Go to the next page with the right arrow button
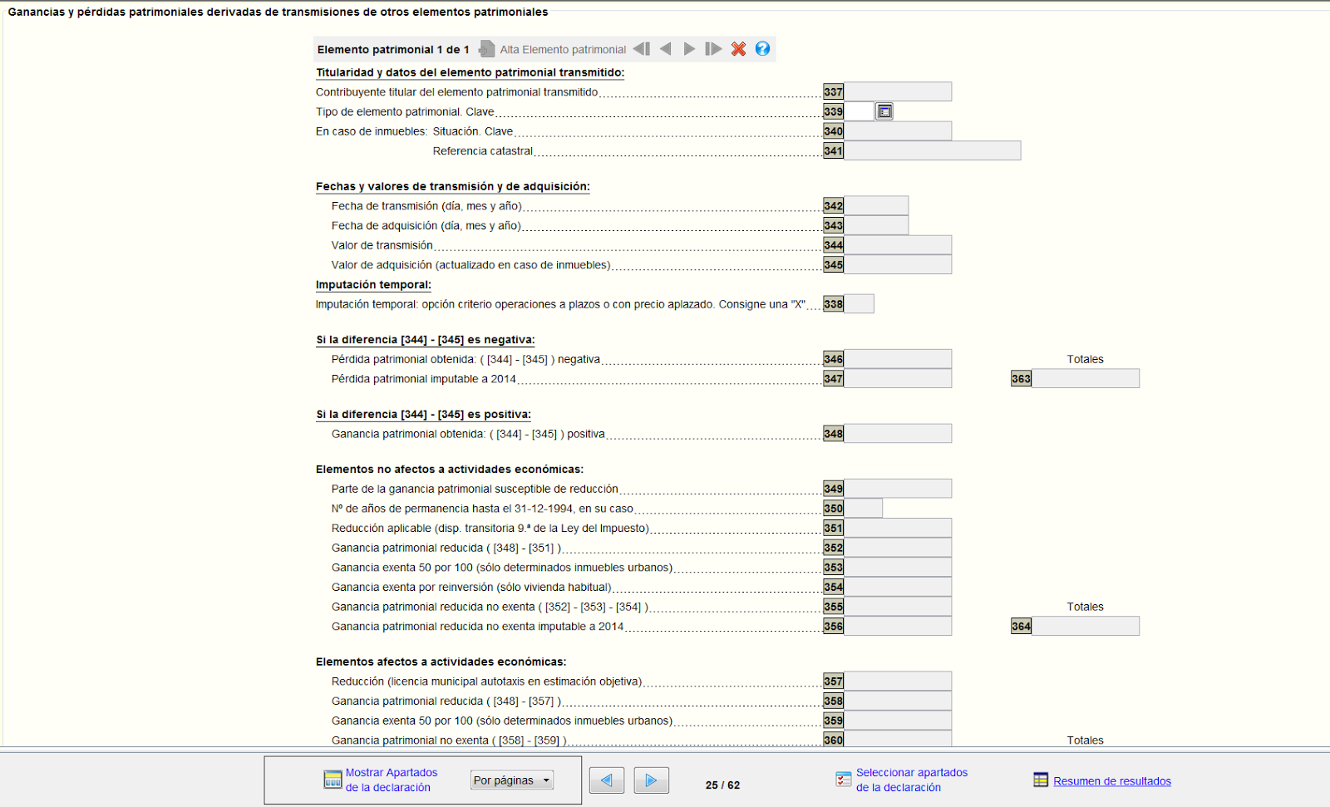The height and width of the screenshot is (807, 1330). [652, 780]
